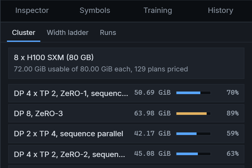Select the Training tab
This screenshot has width=252, height=168.
tap(158, 11)
